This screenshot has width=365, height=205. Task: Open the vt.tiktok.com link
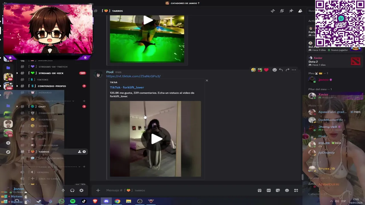(133, 76)
